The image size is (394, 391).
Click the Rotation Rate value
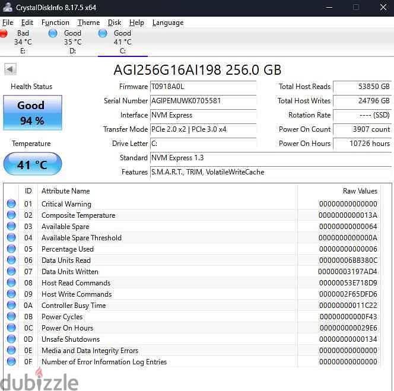[x=362, y=115]
